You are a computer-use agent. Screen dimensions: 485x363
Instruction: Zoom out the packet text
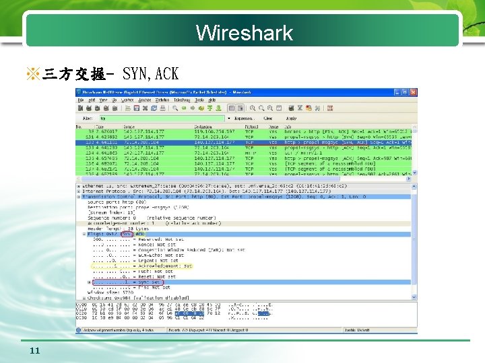pyautogui.click(x=261, y=108)
